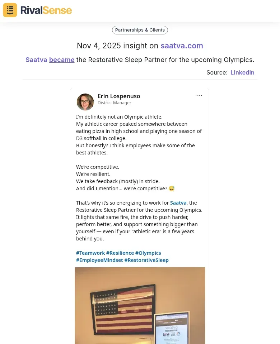The image size is (280, 344).
Task: Click the RivalSense logo icon
Action: click(10, 10)
